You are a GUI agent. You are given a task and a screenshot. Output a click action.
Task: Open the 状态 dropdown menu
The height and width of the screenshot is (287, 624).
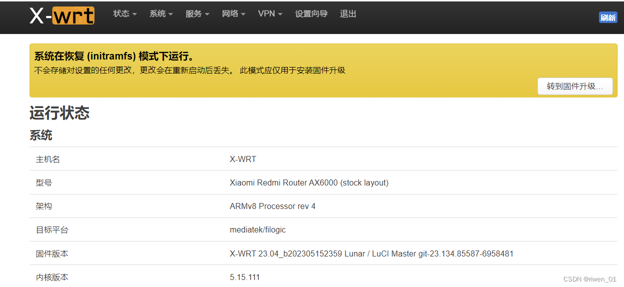(125, 14)
